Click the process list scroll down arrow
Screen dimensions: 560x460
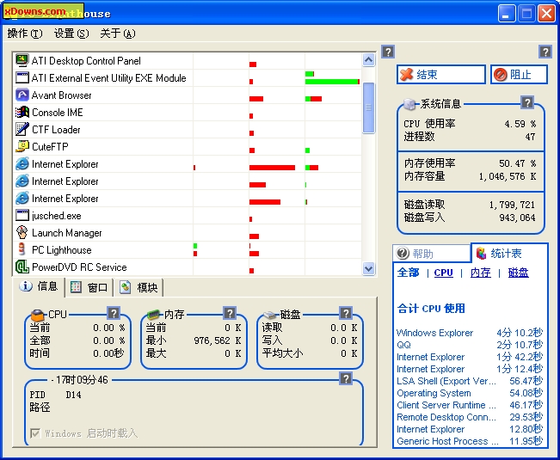(368, 268)
